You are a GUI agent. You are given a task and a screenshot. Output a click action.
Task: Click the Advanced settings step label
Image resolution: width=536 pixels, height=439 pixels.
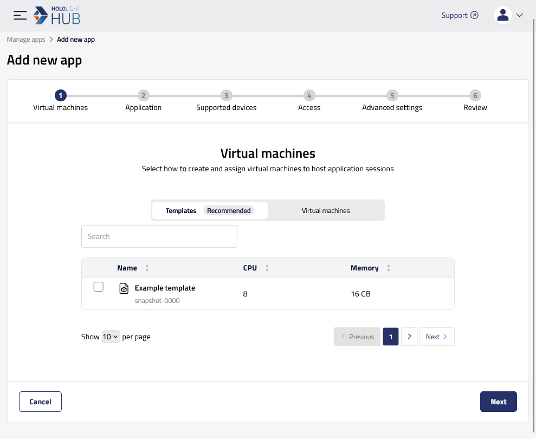(x=392, y=107)
